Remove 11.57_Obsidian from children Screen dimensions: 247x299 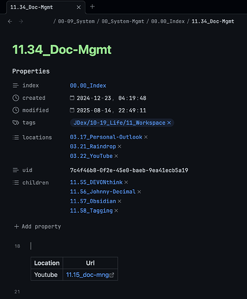pyautogui.click(x=119, y=202)
